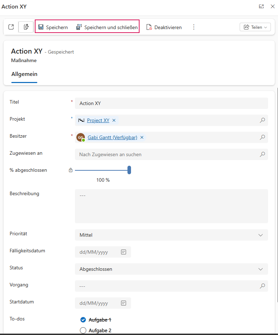The width and height of the screenshot is (278, 335).
Task: Click the Vorgang lookup search icon
Action: coord(262,286)
